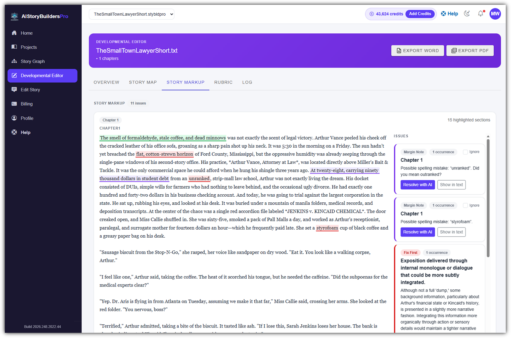Click the 43,624 credits amount
This screenshot has width=511, height=338.
coord(389,14)
